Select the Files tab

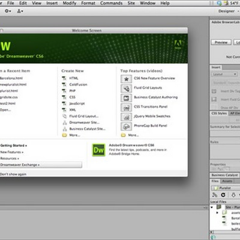pos(215,181)
